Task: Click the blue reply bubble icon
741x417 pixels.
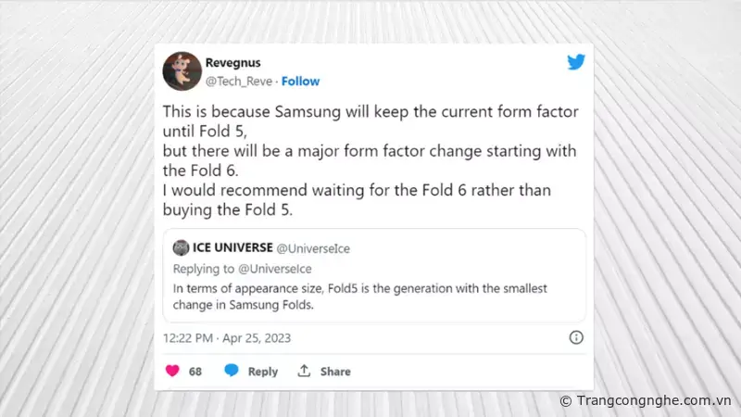Action: 232,371
